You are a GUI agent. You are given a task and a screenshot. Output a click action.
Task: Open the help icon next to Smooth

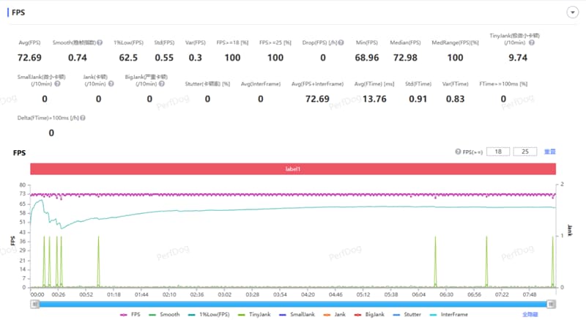coord(100,42)
